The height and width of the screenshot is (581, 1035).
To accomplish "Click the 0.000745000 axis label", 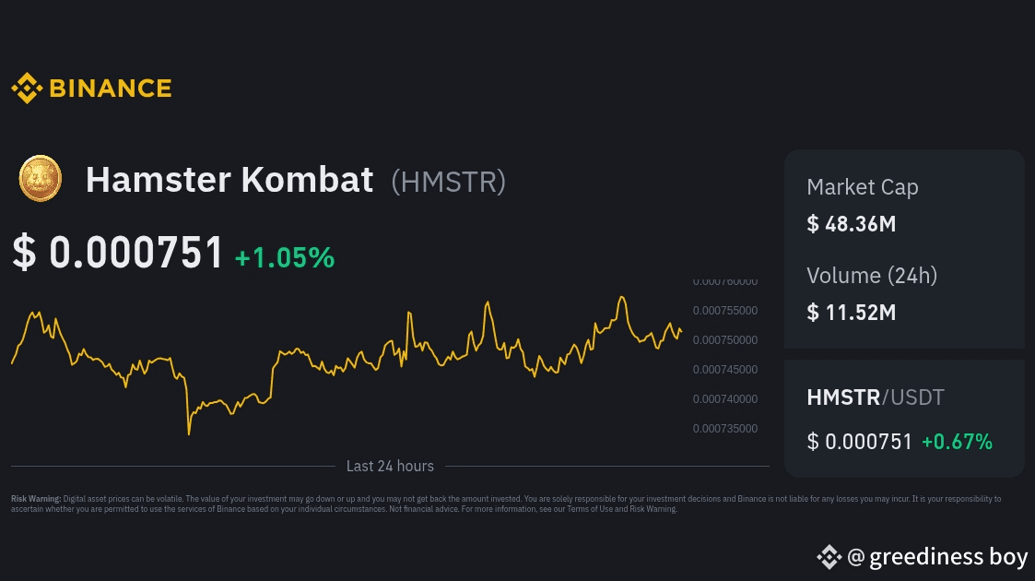I will click(725, 370).
